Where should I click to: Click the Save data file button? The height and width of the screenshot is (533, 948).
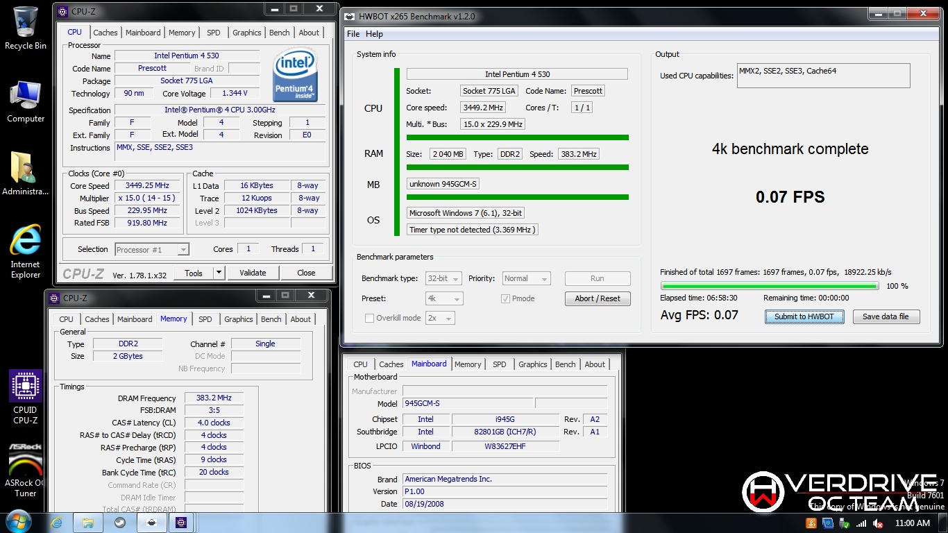click(886, 316)
